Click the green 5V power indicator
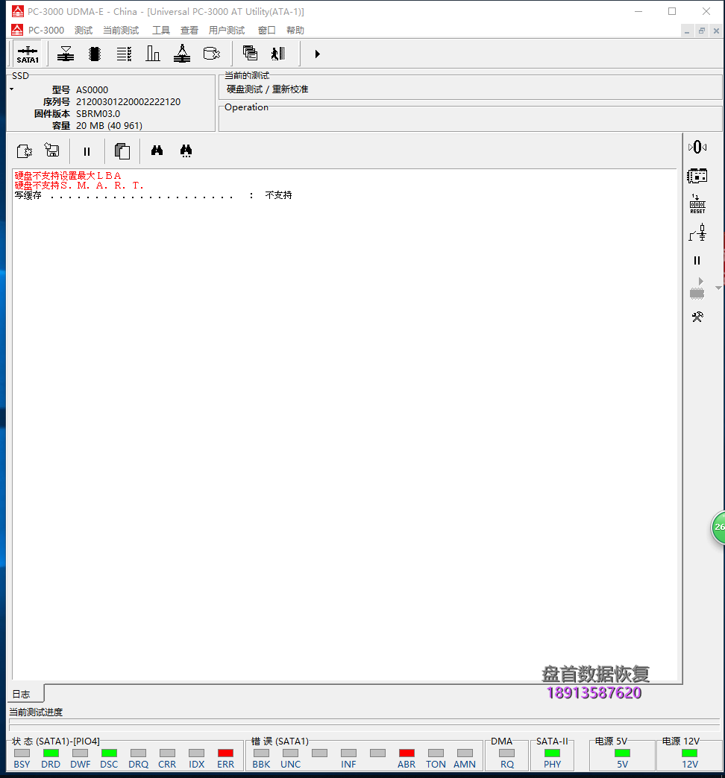The height and width of the screenshot is (778, 725). [622, 753]
